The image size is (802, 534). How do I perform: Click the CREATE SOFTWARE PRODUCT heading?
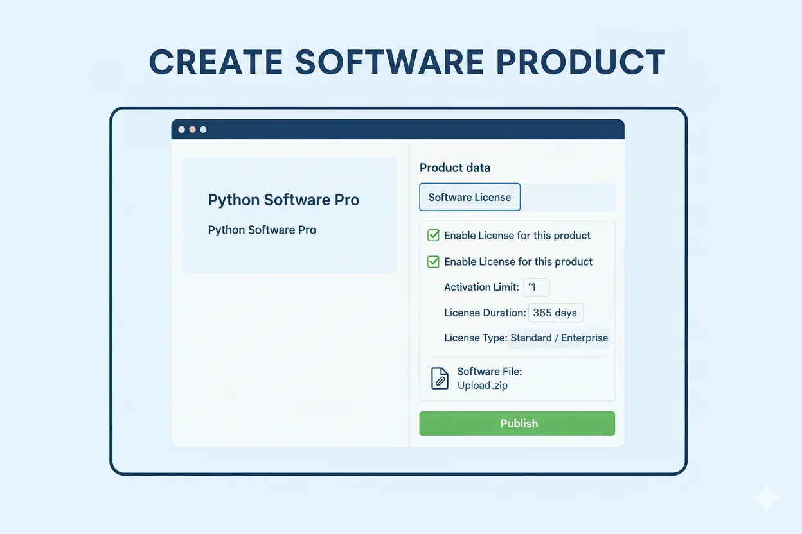coord(406,62)
